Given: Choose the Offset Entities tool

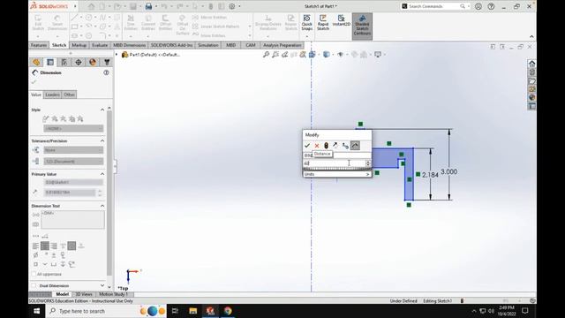Looking at the screenshot, I should [x=165, y=23].
